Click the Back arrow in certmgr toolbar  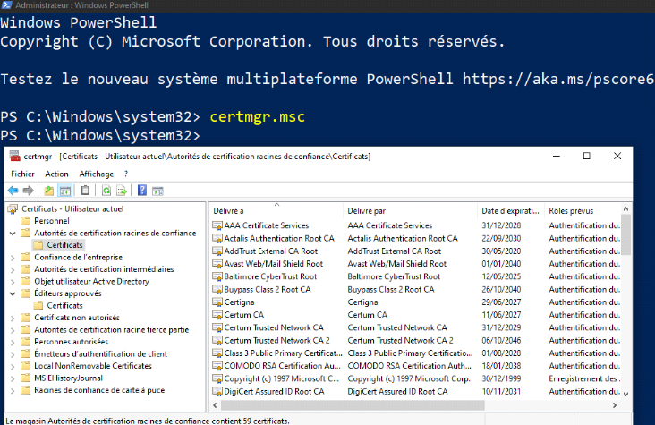click(x=13, y=191)
